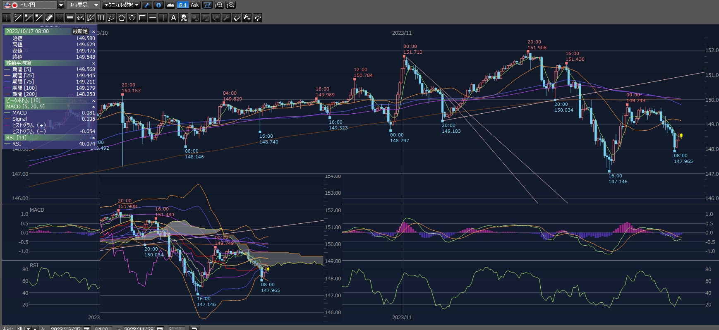Close the RSI [14] legend section
Image resolution: width=719 pixels, height=330 pixels.
[93, 138]
